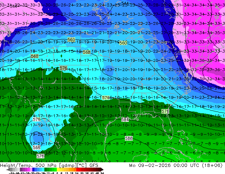
Task: Select the dark blue -30 legend swatch
Action: tap(33, 169)
